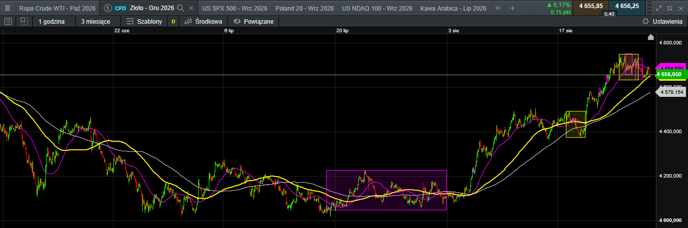
Task: Open the stacked lines order ladder icon
Action: coord(649,8)
